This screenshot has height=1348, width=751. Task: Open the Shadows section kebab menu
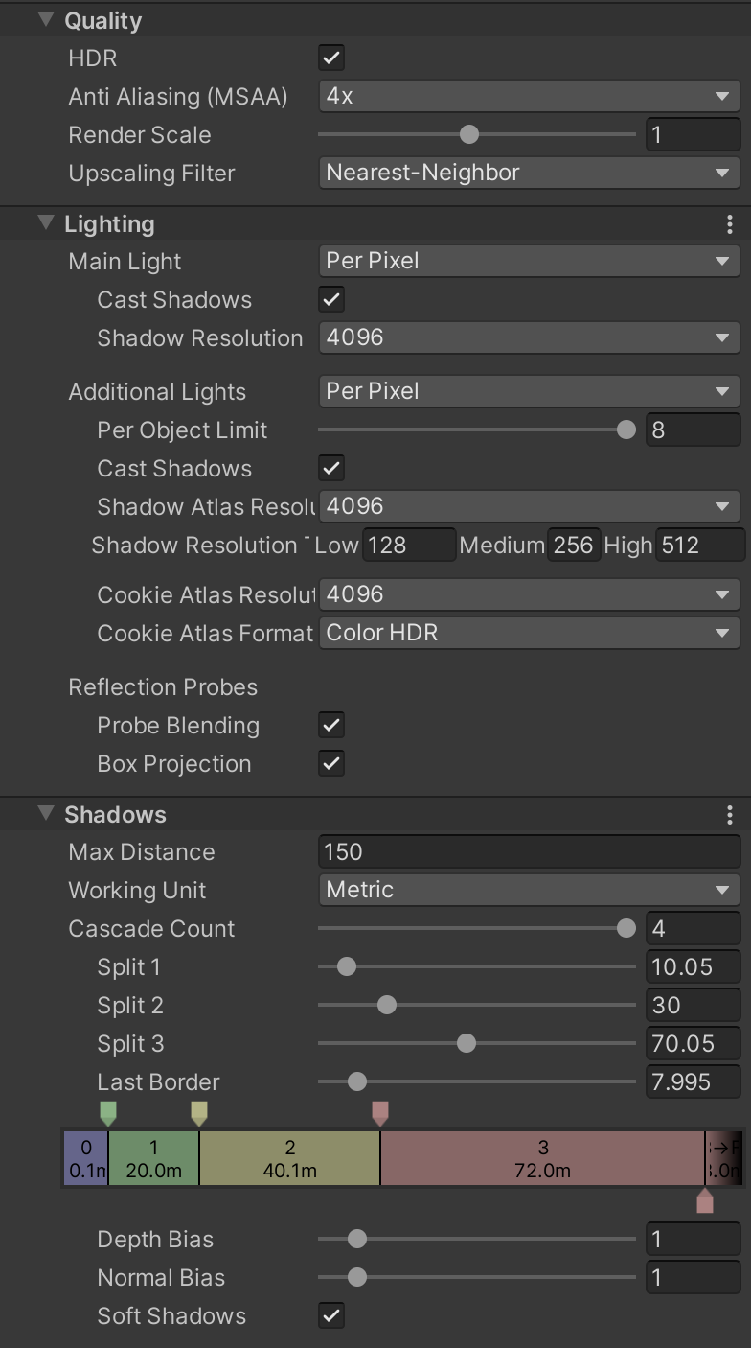730,815
